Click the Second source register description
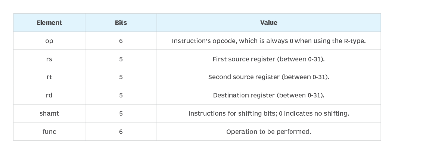Screen dimensions: 448x154 pyautogui.click(x=268, y=77)
